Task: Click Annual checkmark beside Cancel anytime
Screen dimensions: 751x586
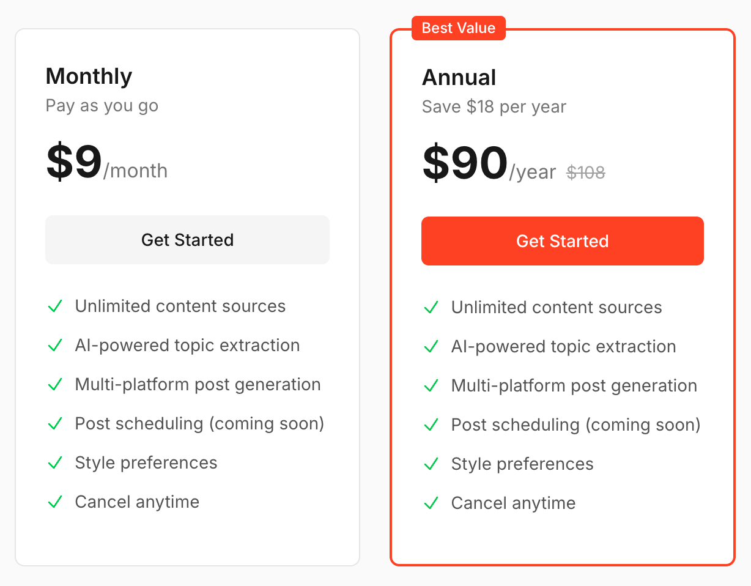Action: 431,503
